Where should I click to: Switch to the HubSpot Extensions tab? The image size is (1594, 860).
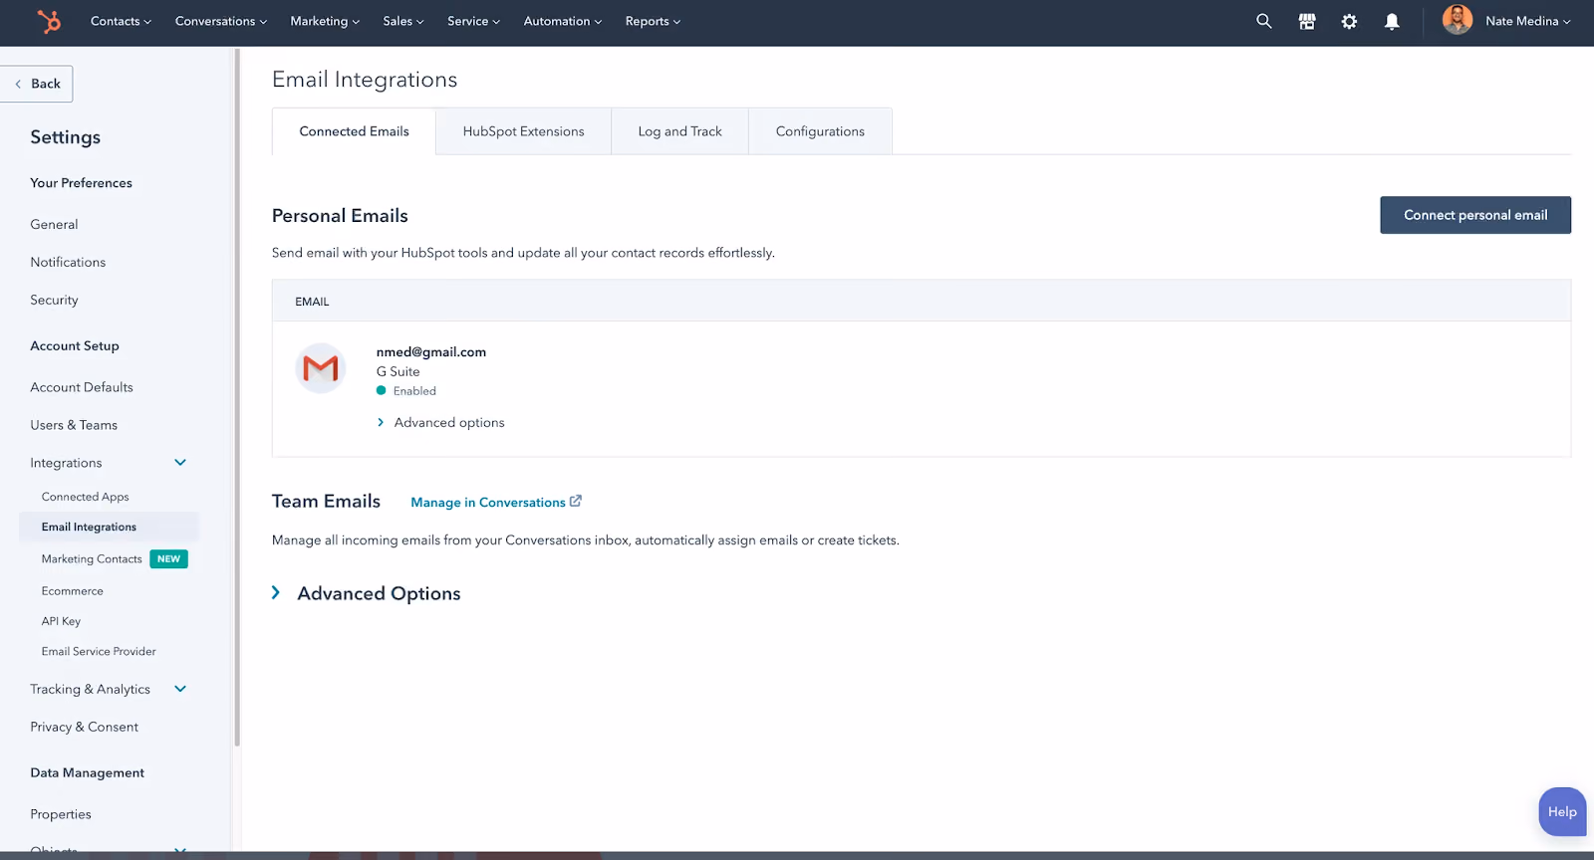[523, 131]
